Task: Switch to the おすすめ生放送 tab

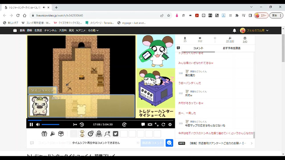Action: pos(232,48)
